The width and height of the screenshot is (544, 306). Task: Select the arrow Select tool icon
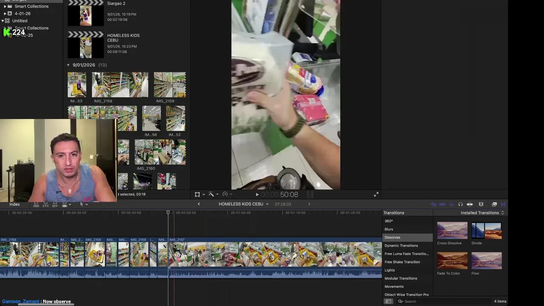(82, 204)
